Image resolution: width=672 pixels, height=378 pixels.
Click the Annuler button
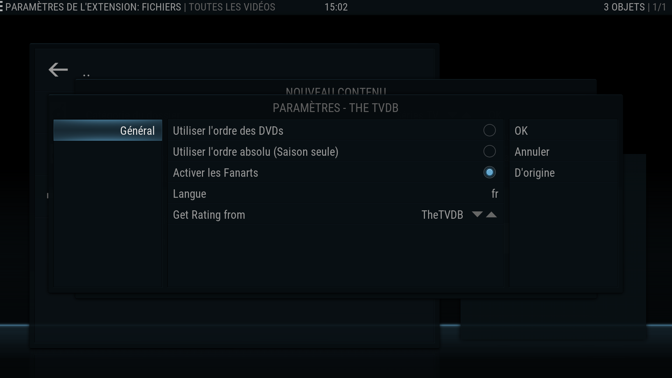click(x=563, y=151)
